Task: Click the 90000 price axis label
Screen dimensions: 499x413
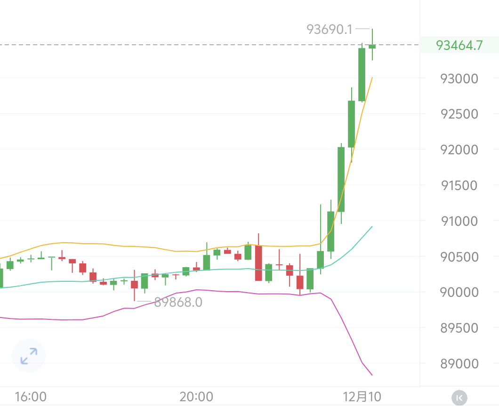Action: (459, 292)
